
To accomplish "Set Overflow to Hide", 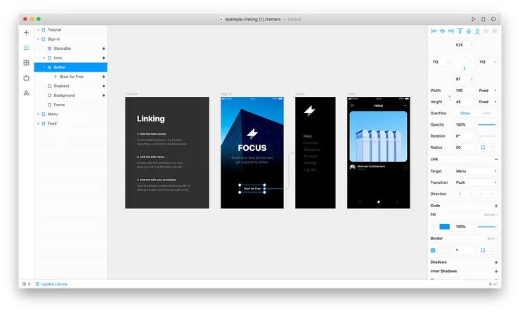I will pos(486,113).
